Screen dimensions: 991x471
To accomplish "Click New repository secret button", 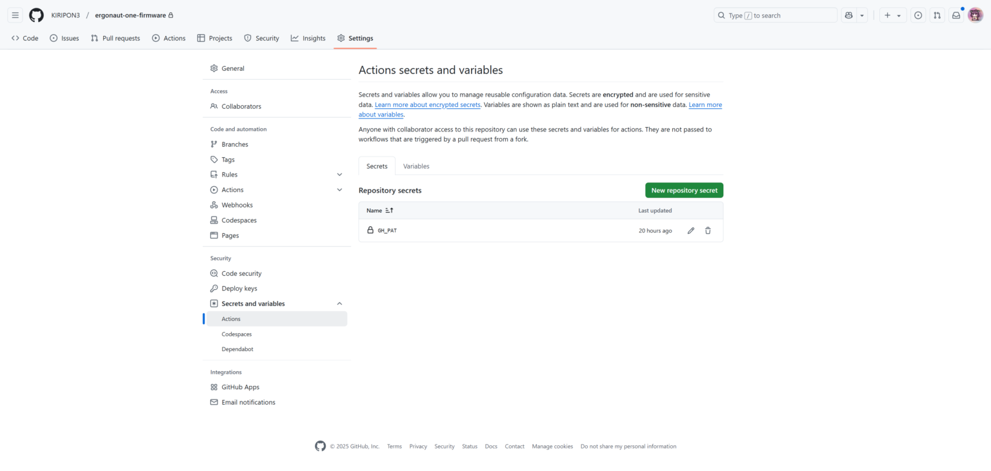I will [684, 190].
